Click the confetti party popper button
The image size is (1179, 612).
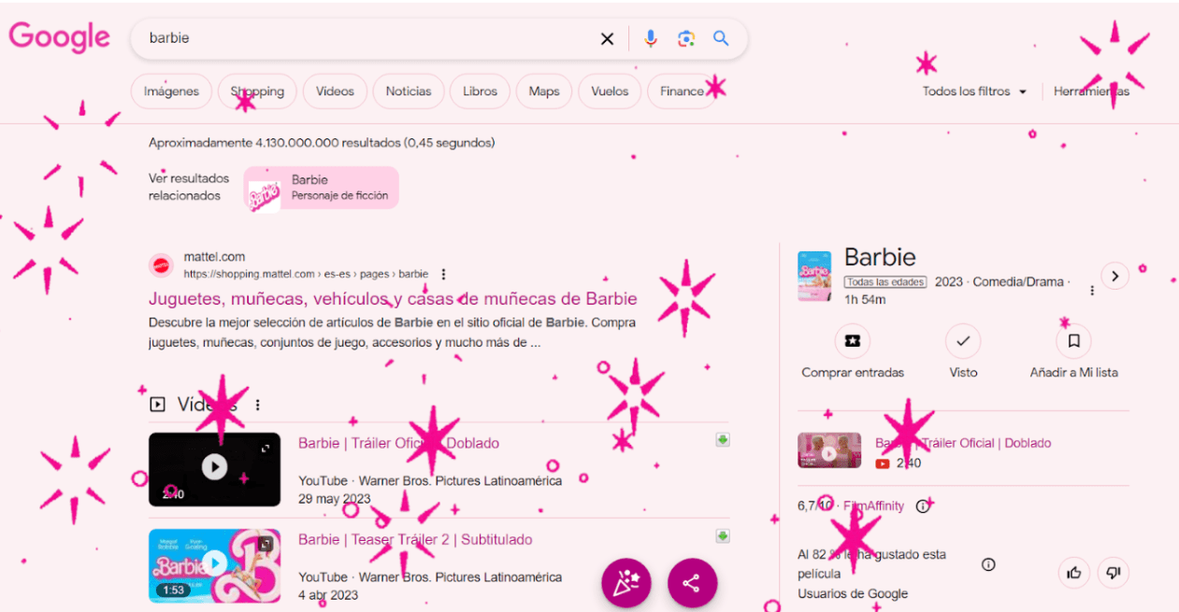[625, 583]
